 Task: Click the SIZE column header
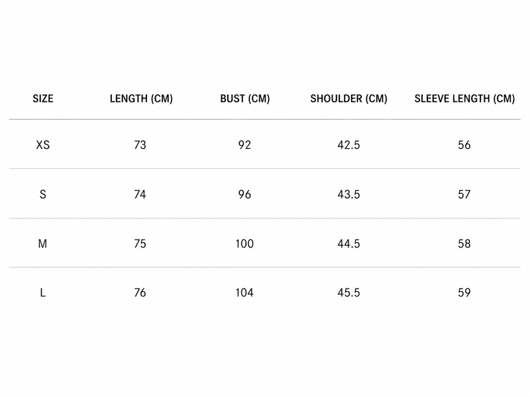pos(43,99)
